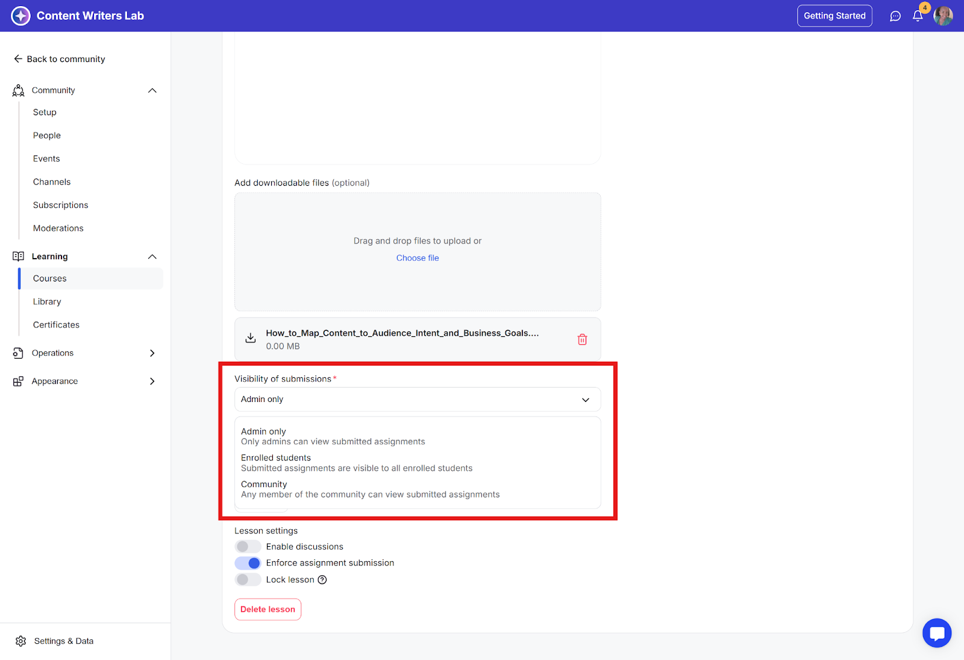The image size is (964, 660).
Task: Open Subscriptions in the sidebar
Action: [x=61, y=205]
